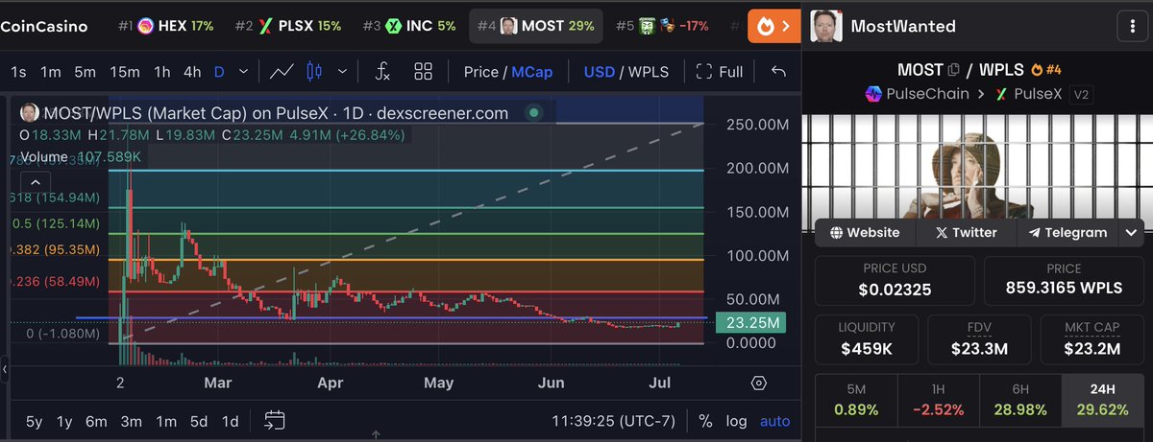1153x442 pixels.
Task: Click the LIQUIDITY $459K box
Action: 866,338
